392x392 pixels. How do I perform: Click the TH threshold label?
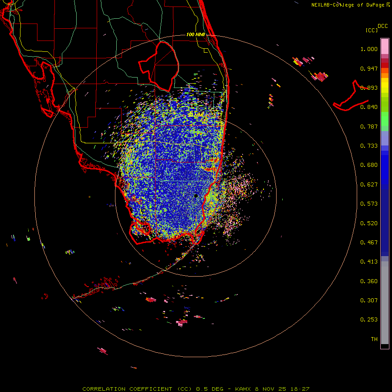pyautogui.click(x=374, y=339)
